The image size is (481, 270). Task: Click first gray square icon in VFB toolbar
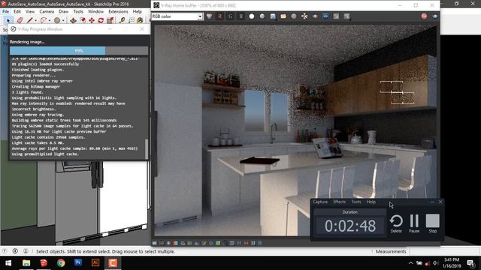click(336, 16)
